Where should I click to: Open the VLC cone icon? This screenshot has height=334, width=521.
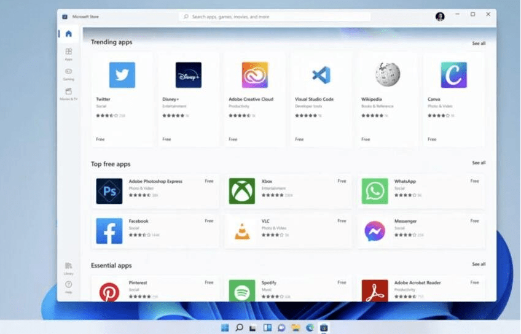tap(241, 231)
